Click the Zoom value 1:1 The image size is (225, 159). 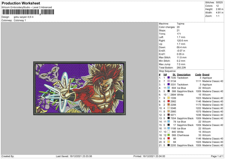(x=217, y=16)
